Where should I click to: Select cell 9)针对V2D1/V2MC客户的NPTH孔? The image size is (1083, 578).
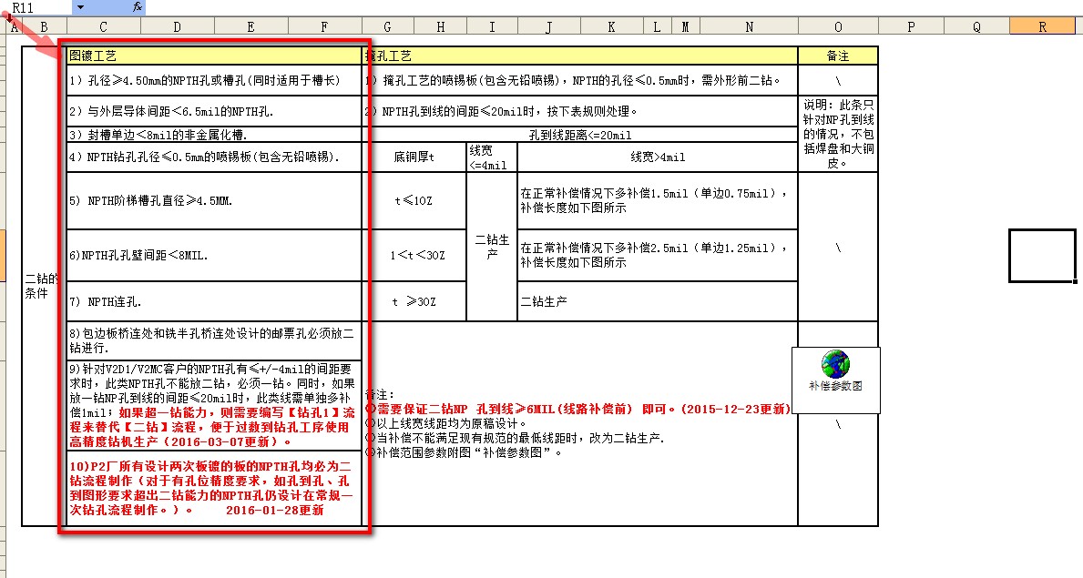pos(214,405)
